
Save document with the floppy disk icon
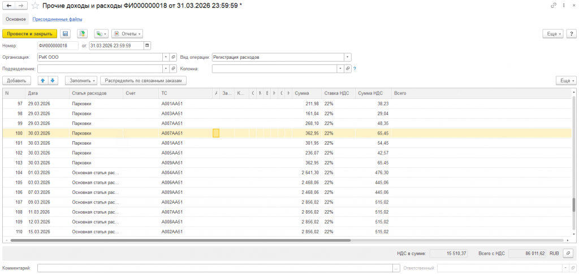click(66, 33)
